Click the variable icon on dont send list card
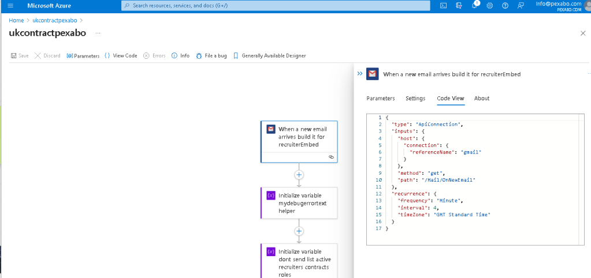Screen dimensions: 591x278 (270, 251)
